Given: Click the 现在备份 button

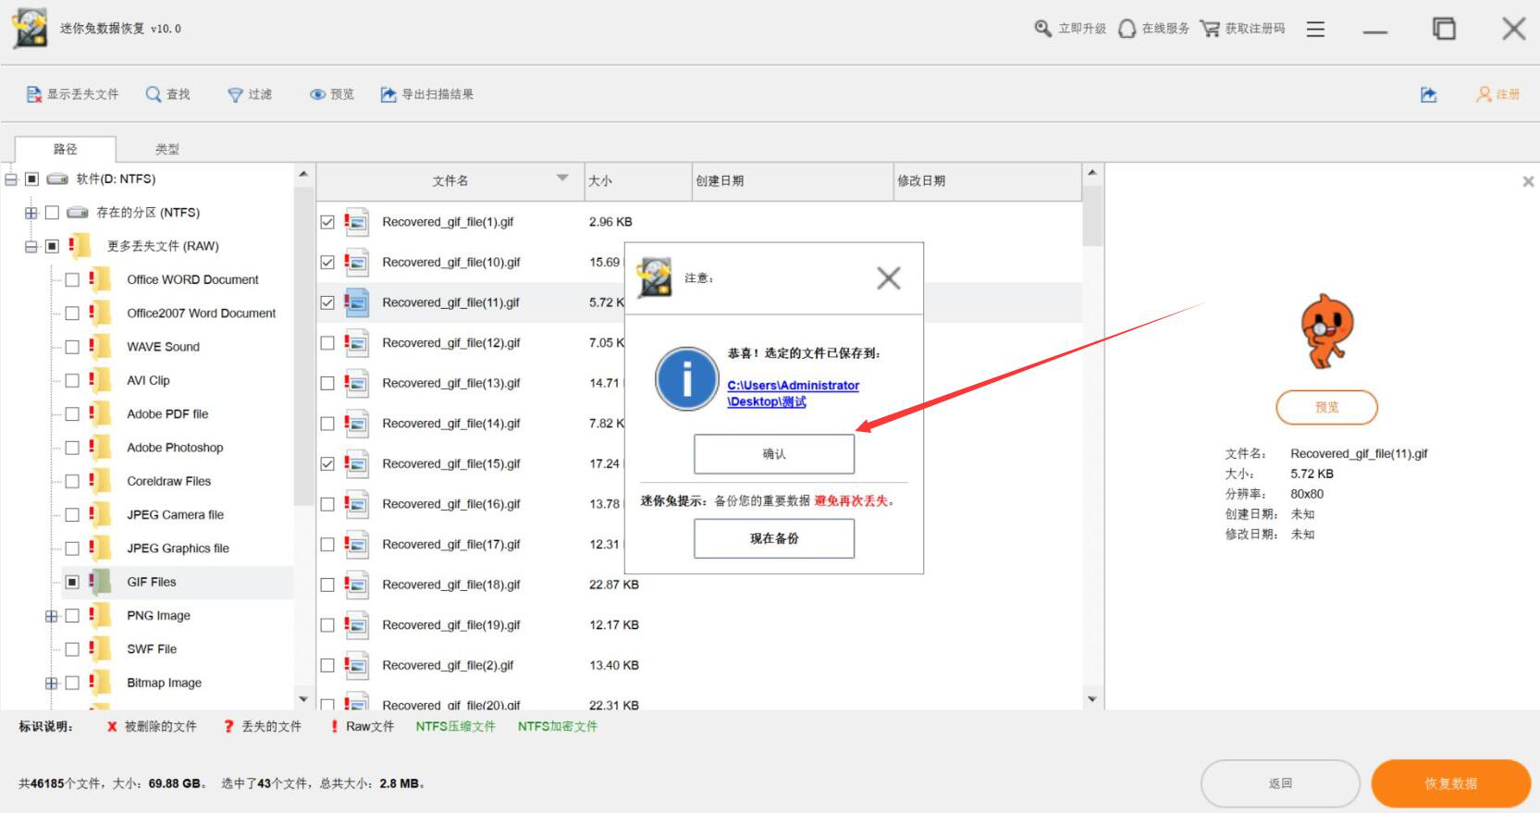Looking at the screenshot, I should tap(773, 538).
